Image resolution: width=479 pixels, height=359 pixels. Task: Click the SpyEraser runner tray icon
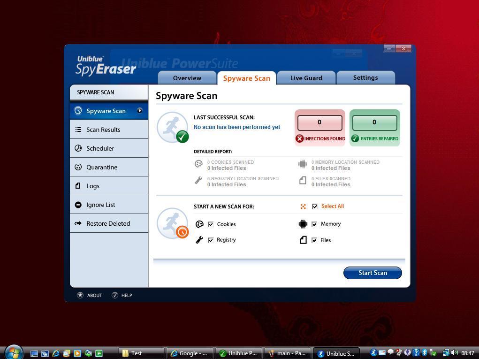tap(373, 352)
